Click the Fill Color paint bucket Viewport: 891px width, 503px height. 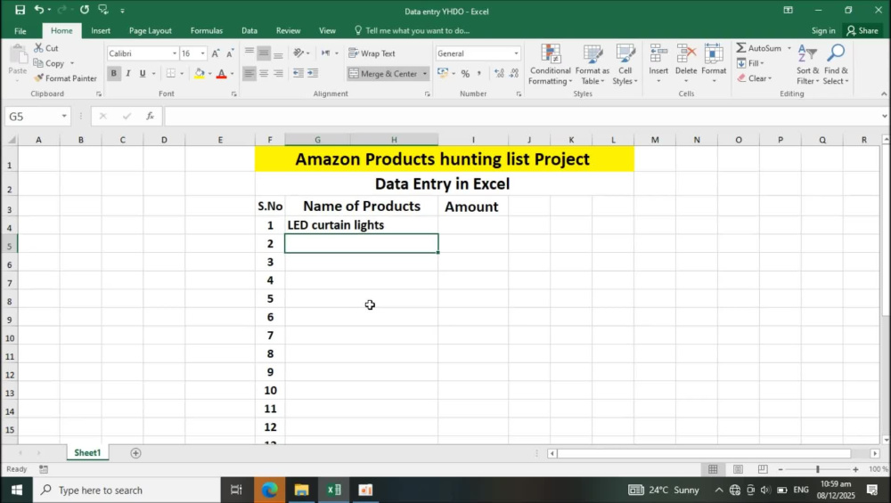(x=199, y=73)
